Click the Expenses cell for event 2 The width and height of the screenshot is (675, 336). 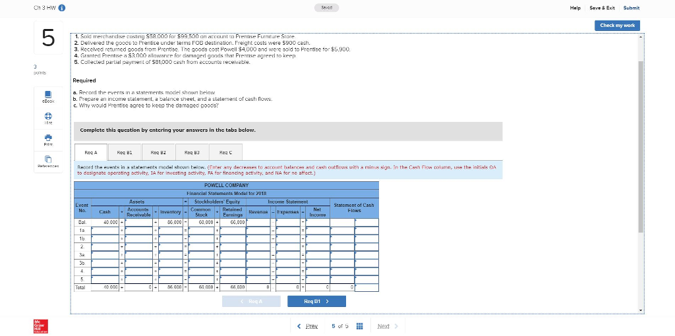point(288,247)
